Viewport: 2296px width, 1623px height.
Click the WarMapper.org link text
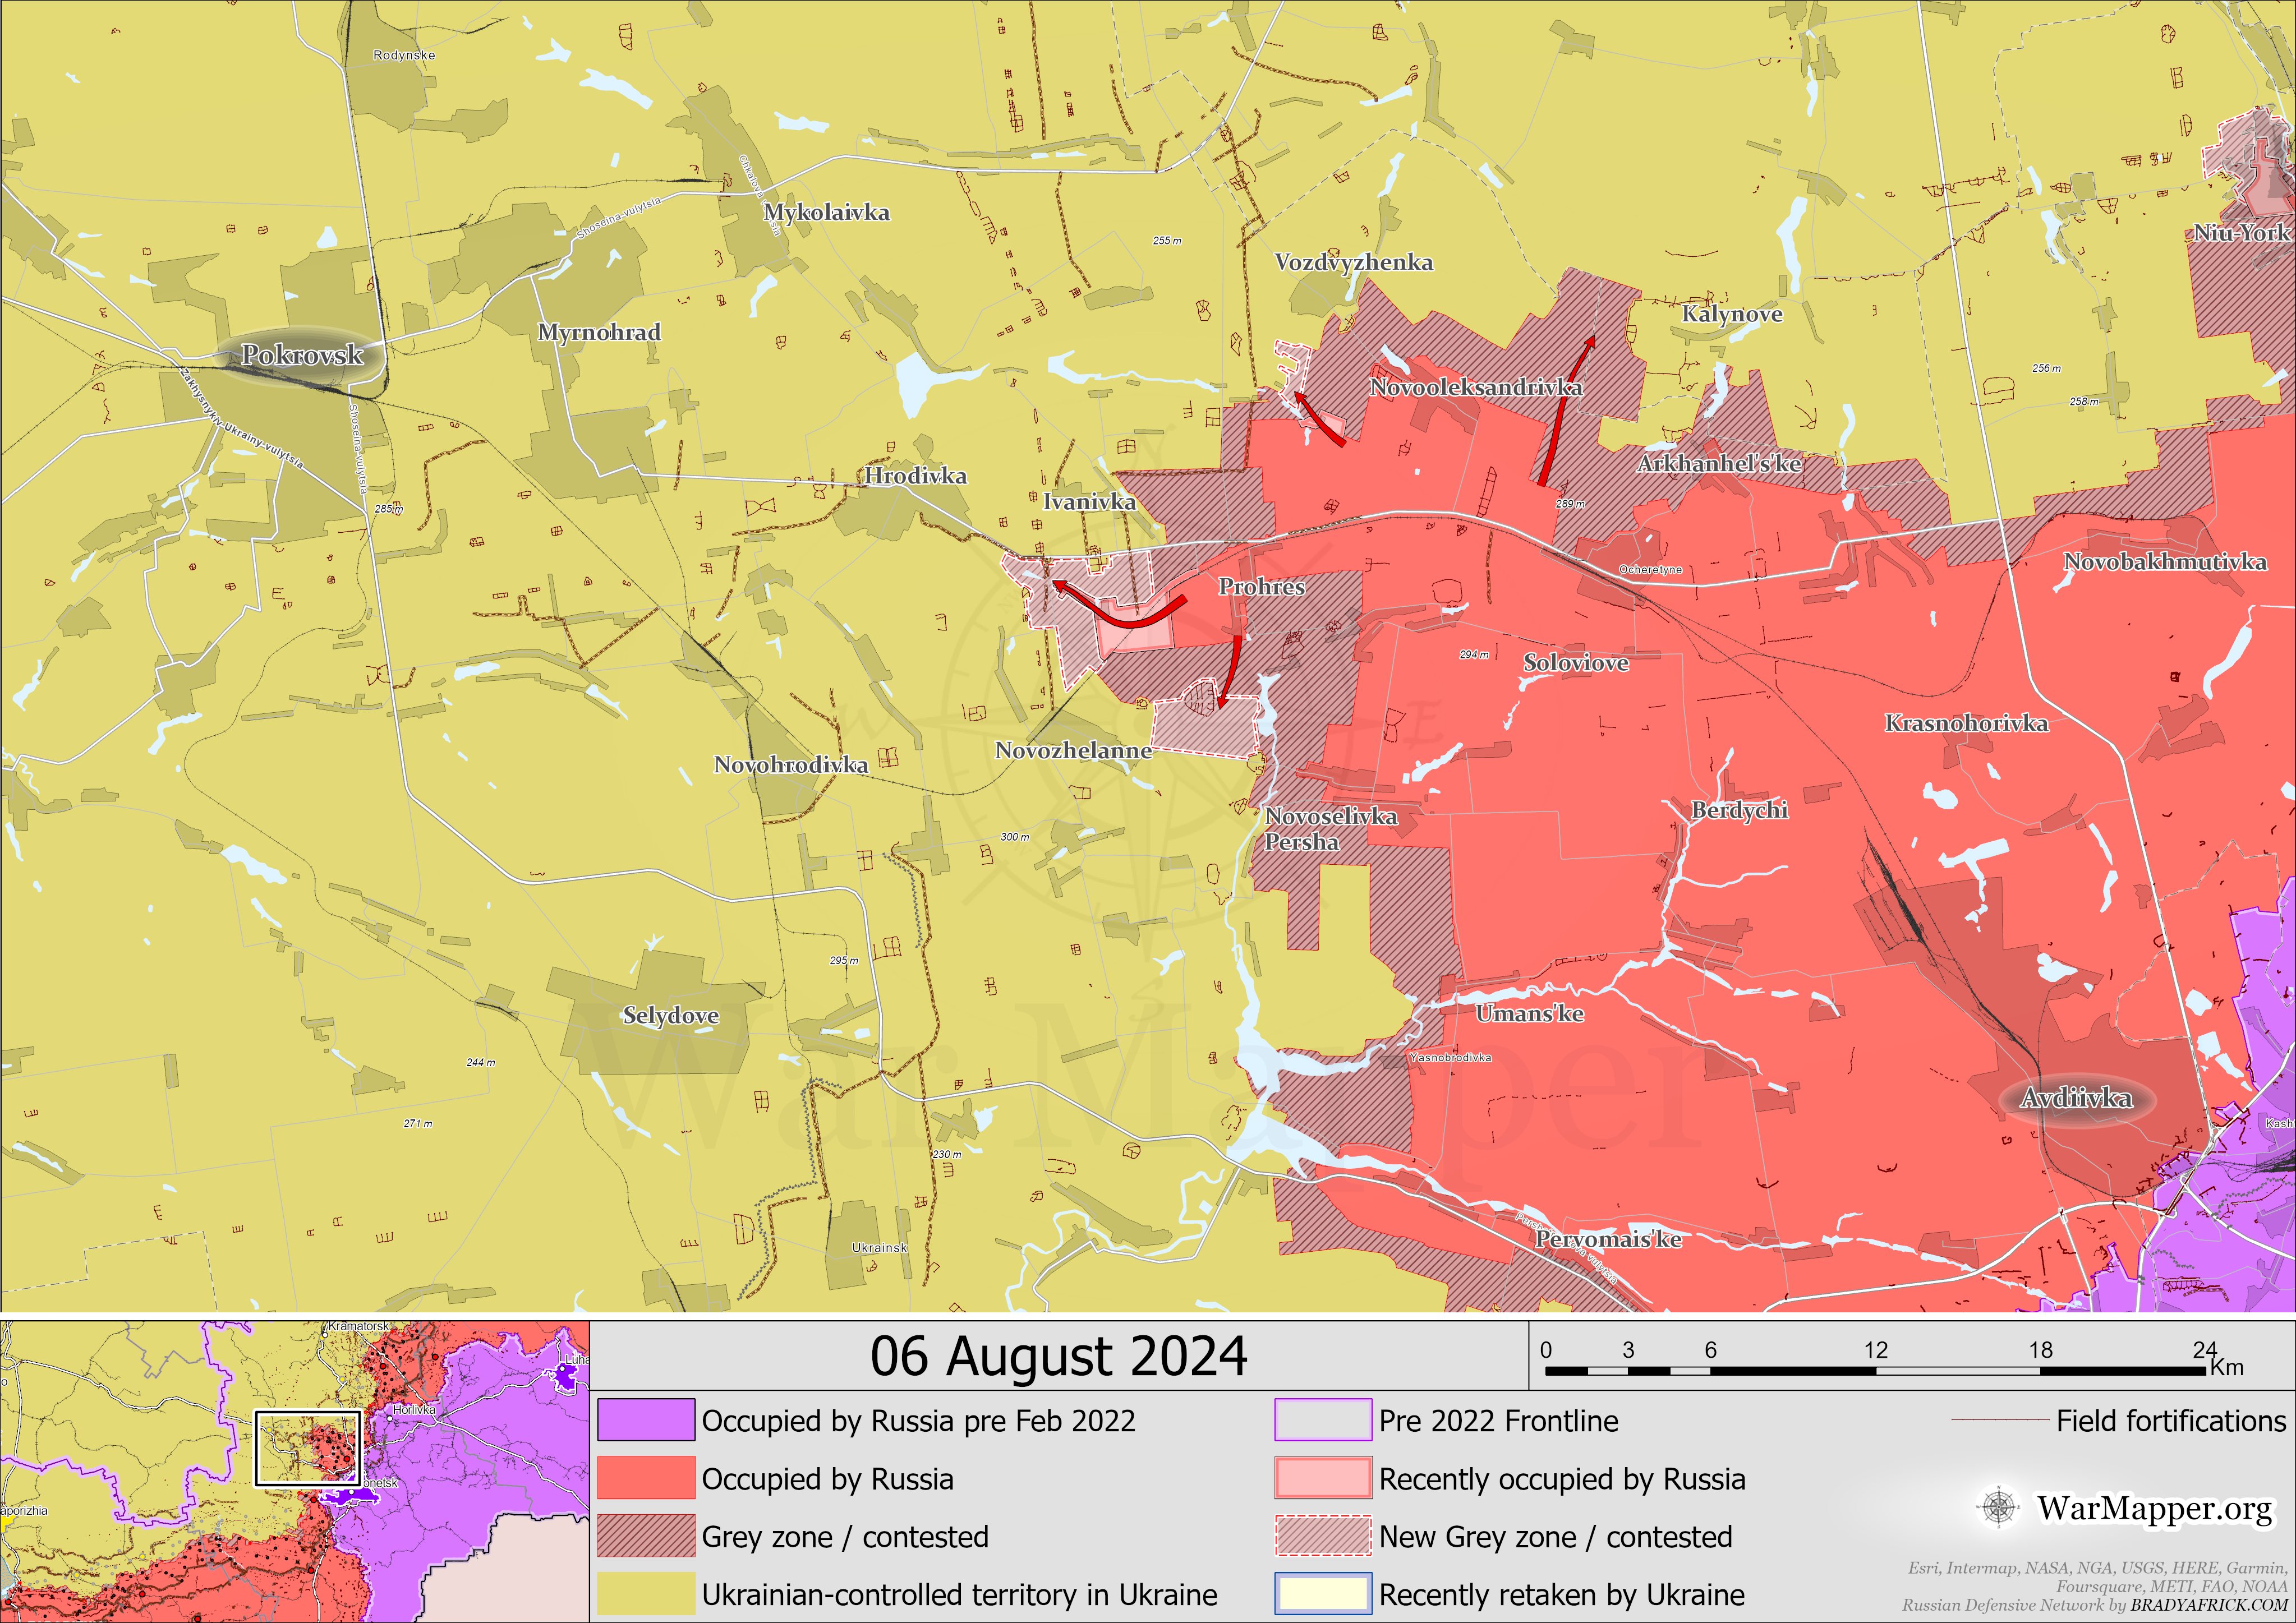(2154, 1507)
